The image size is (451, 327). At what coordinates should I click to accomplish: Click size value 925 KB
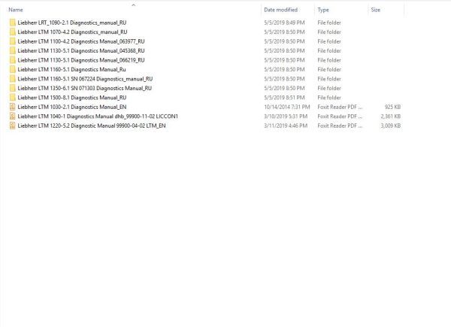click(x=392, y=107)
